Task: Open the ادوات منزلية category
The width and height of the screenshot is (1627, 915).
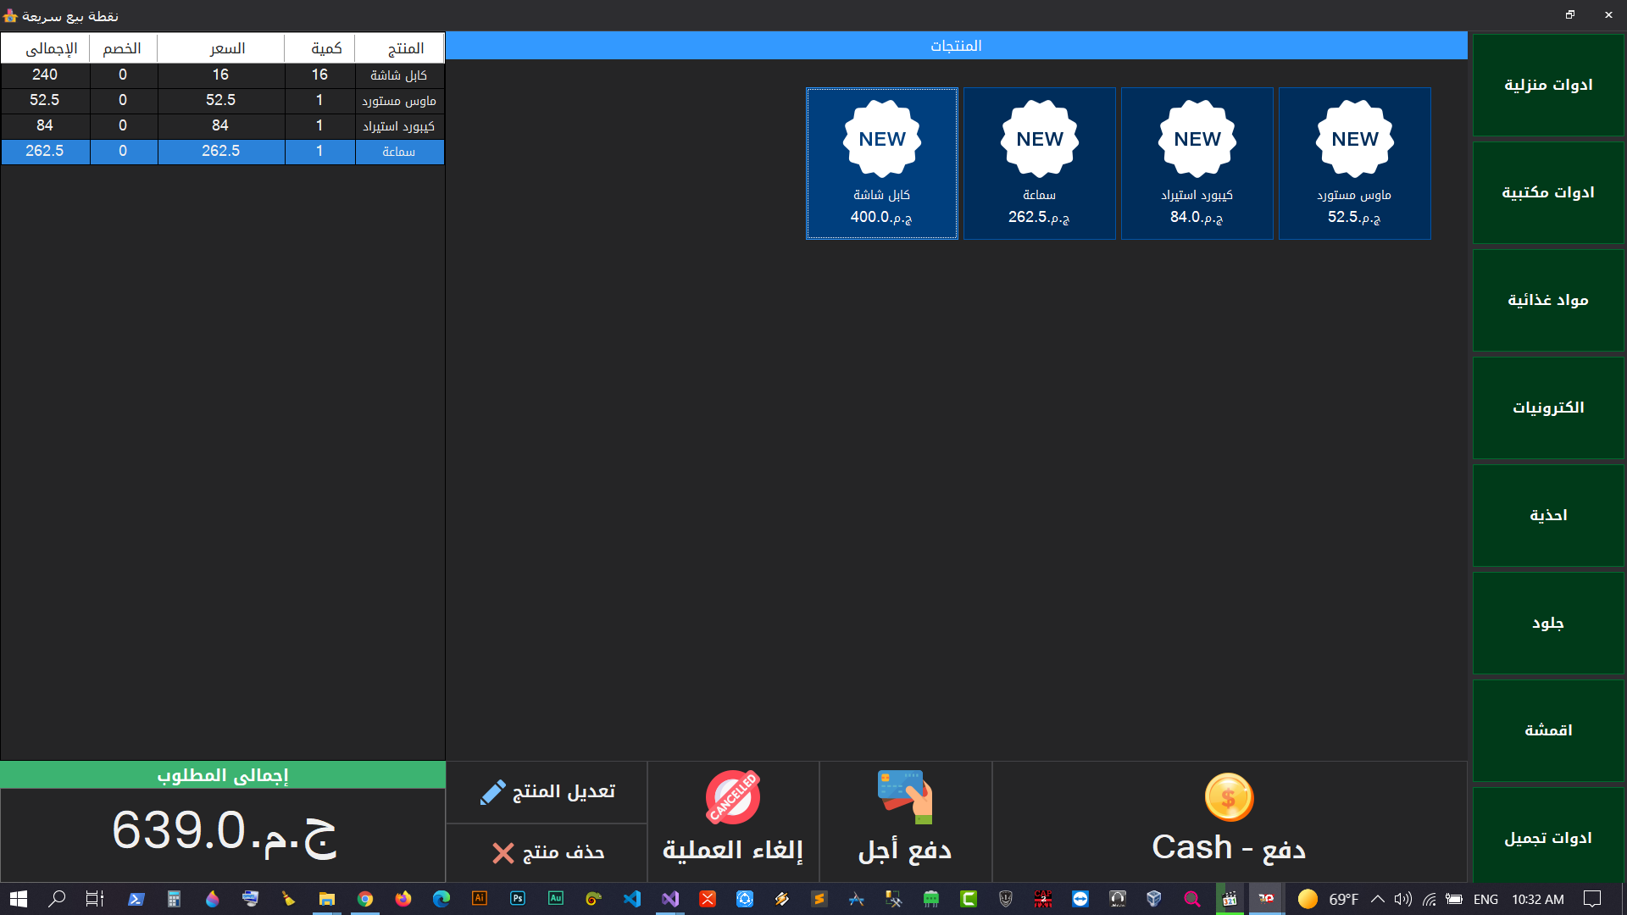Action: (x=1547, y=86)
